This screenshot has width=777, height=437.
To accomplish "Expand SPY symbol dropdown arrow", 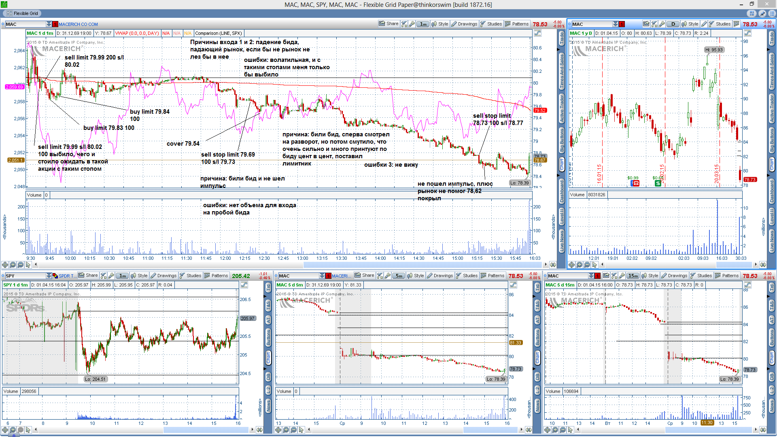I will (49, 276).
